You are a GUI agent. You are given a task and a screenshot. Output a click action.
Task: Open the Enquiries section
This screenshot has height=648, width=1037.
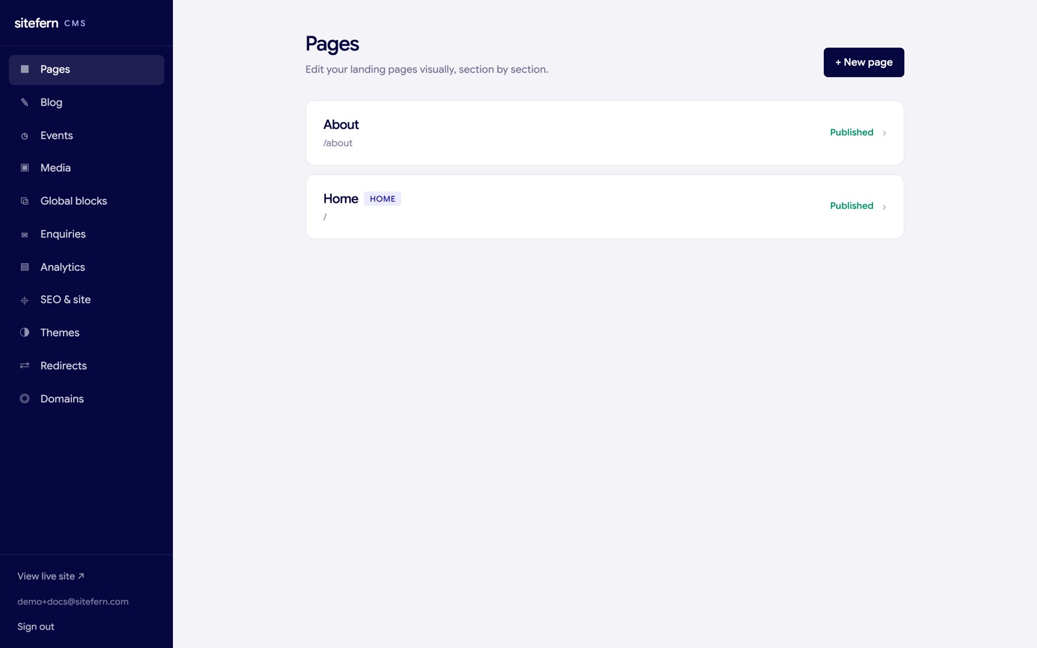tap(86, 234)
